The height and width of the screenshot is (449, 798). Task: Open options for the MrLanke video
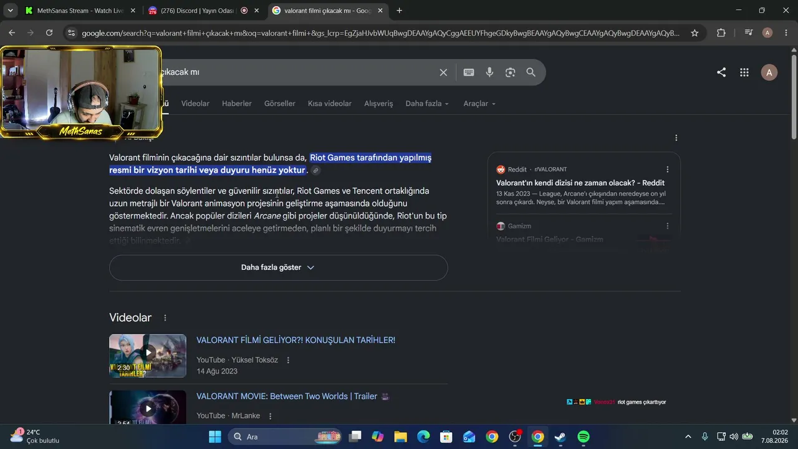pyautogui.click(x=270, y=416)
